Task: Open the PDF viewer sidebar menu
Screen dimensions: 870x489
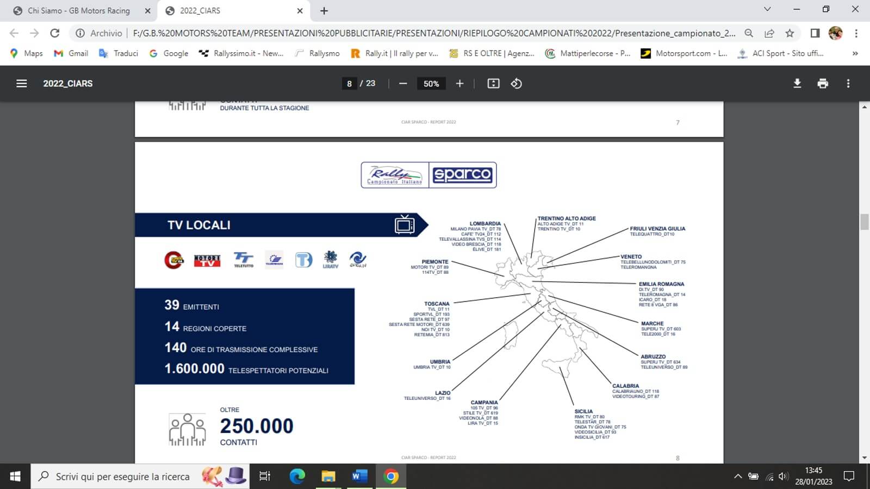Action: click(x=22, y=83)
